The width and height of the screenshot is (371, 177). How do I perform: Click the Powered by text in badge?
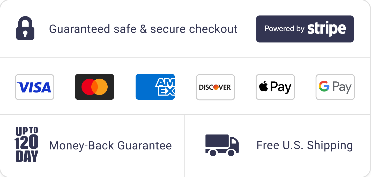click(x=284, y=29)
